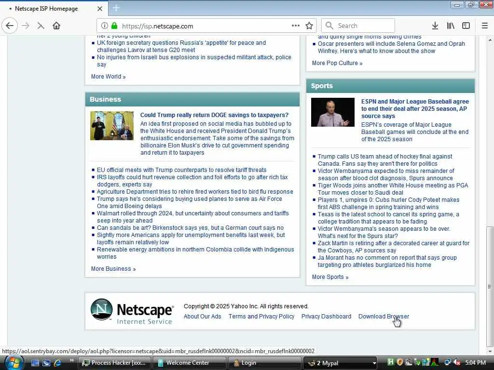Click the Windows Start orb

(x=14, y=363)
